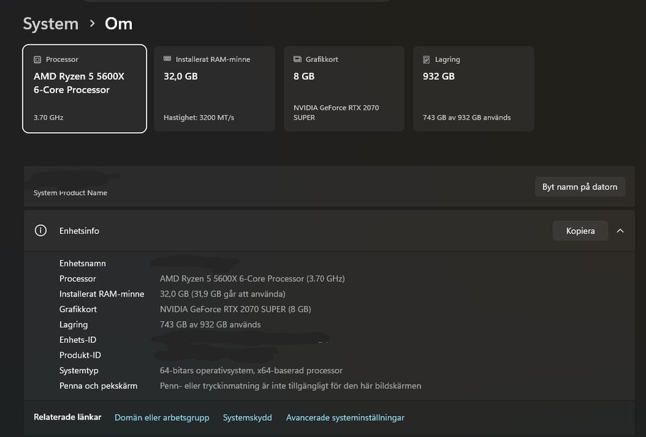646x437 pixels.
Task: Click the RAM memory icon
Action: click(168, 59)
